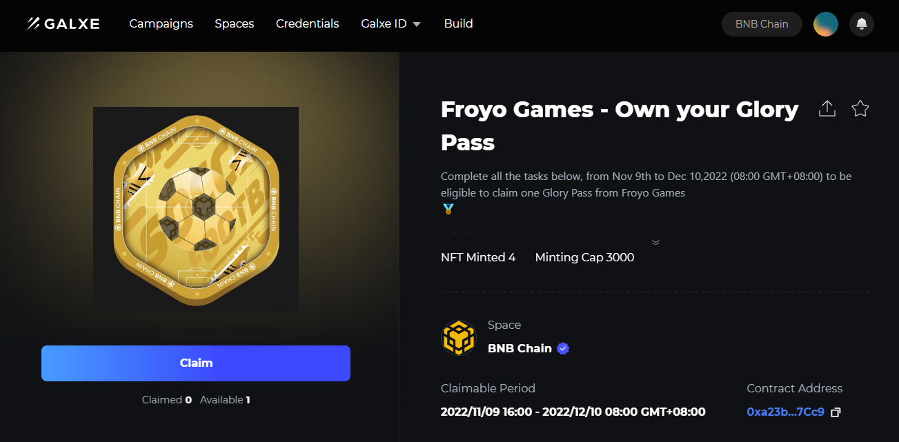Click the Glory Pass NFT image
Image resolution: width=899 pixels, height=442 pixels.
(196, 209)
